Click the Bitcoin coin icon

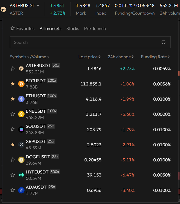point(21,84)
